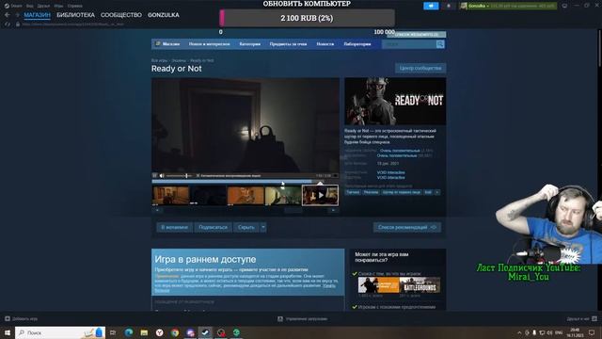Switch to the БИБЛИОТЕКА tab
The image size is (602, 339).
pyautogui.click(x=75, y=15)
